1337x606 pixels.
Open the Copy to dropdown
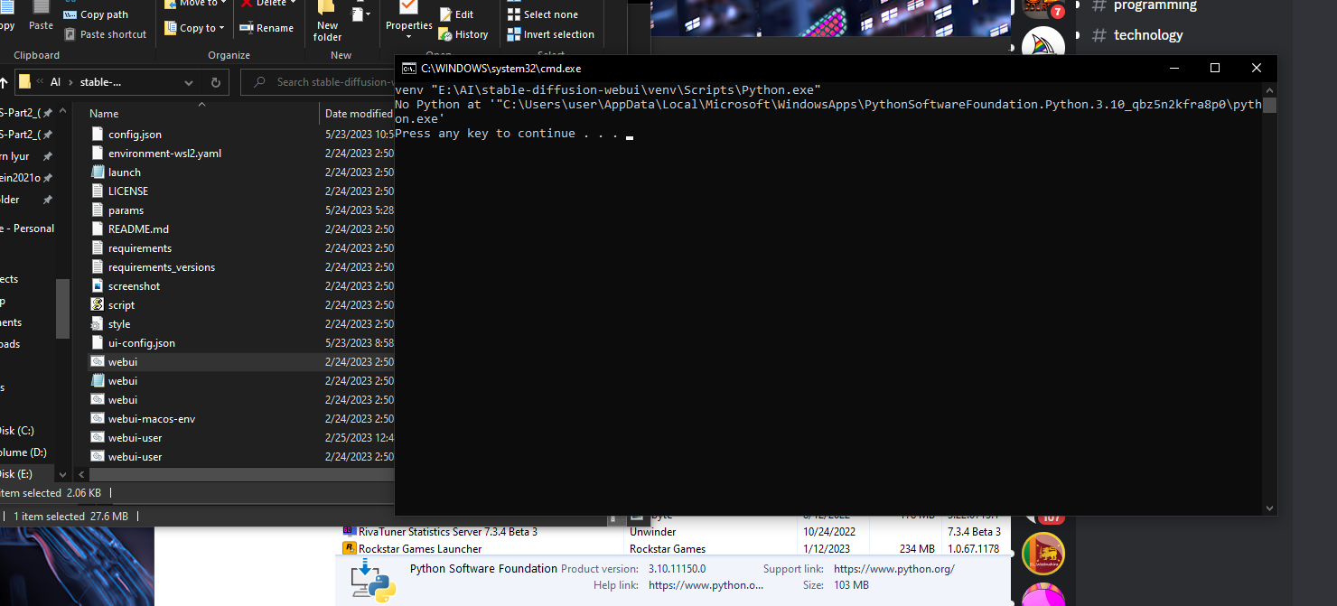point(192,28)
